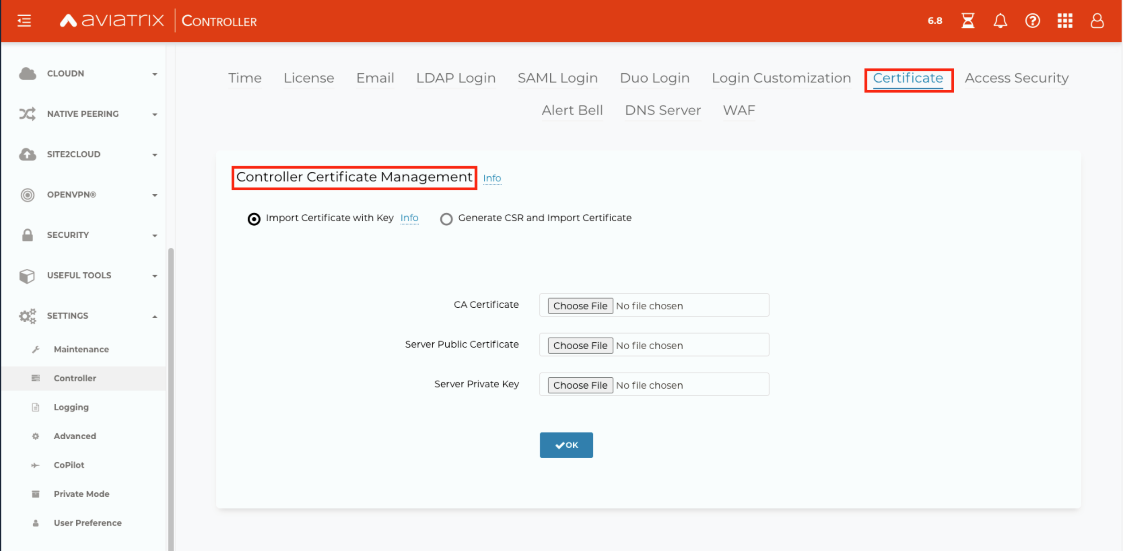Switch to the Access Security tab
This screenshot has height=551, width=1123.
[1016, 78]
